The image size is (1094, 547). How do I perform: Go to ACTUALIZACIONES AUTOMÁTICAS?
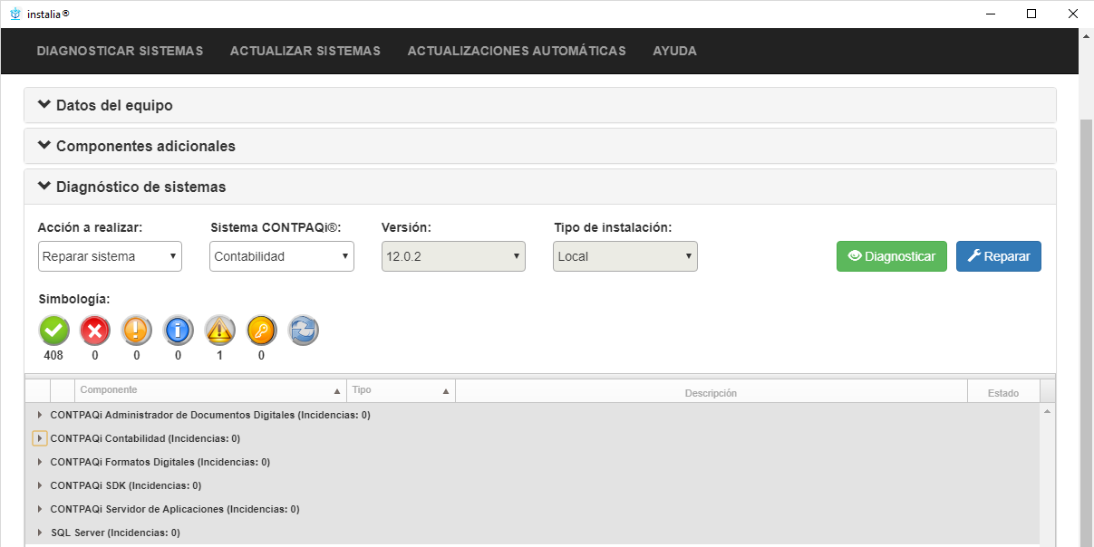click(517, 51)
